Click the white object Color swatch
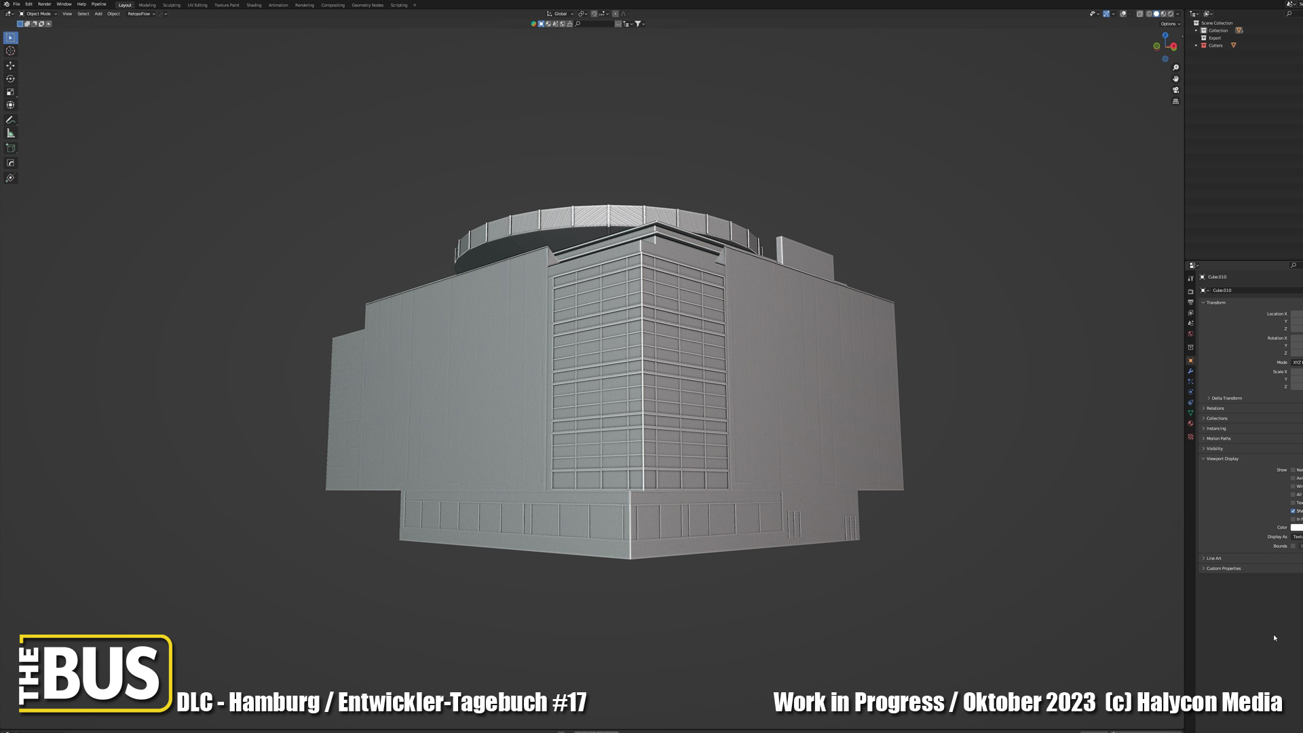1303x733 pixels. click(x=1296, y=527)
